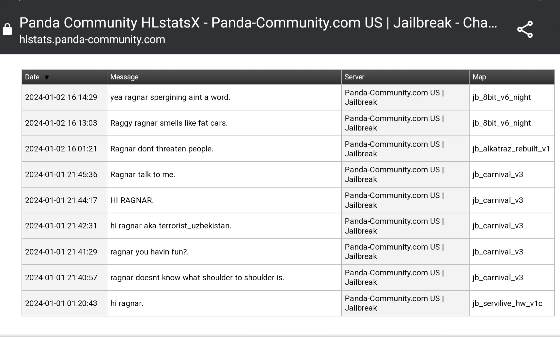Click the 'Ragnar talk to me.' message
The image size is (560, 337).
[x=143, y=175]
